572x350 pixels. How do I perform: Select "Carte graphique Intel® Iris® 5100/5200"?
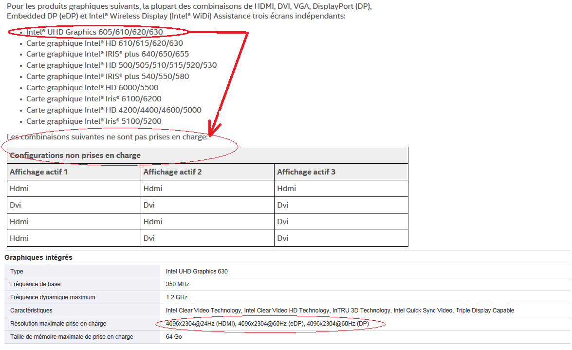tap(94, 121)
